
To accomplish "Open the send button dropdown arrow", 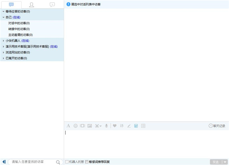I will click(x=225, y=162).
